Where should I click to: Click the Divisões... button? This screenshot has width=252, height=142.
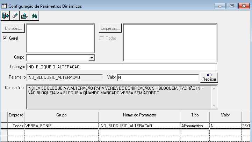(x=13, y=28)
